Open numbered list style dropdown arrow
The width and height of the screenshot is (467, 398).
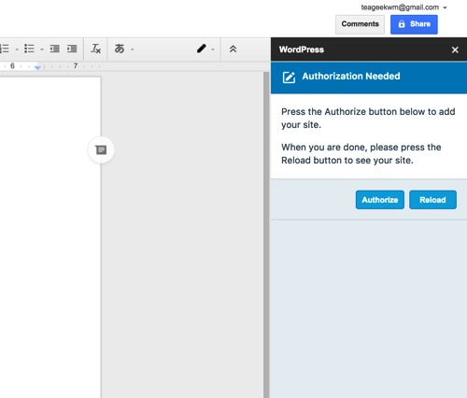pos(17,50)
